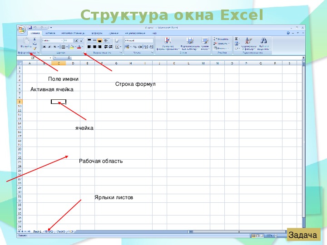Toggle align text right
This screenshot has height=245, width=327.
click(99, 47)
